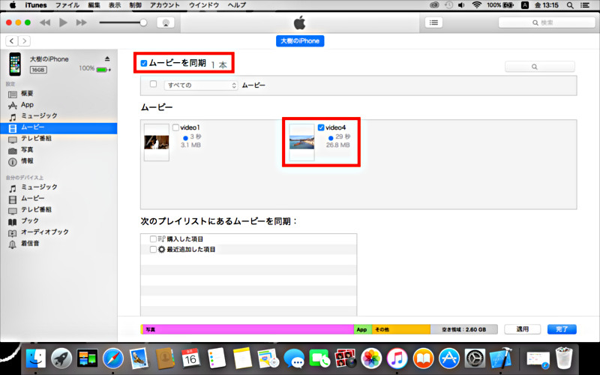Open ミュージック under 自分のデバイス上
The height and width of the screenshot is (375, 600).
39,187
